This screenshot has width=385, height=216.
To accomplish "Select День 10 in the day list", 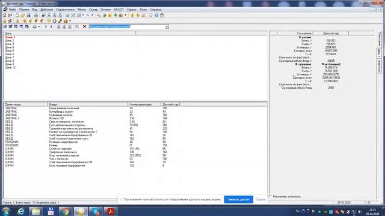I will point(10,68).
